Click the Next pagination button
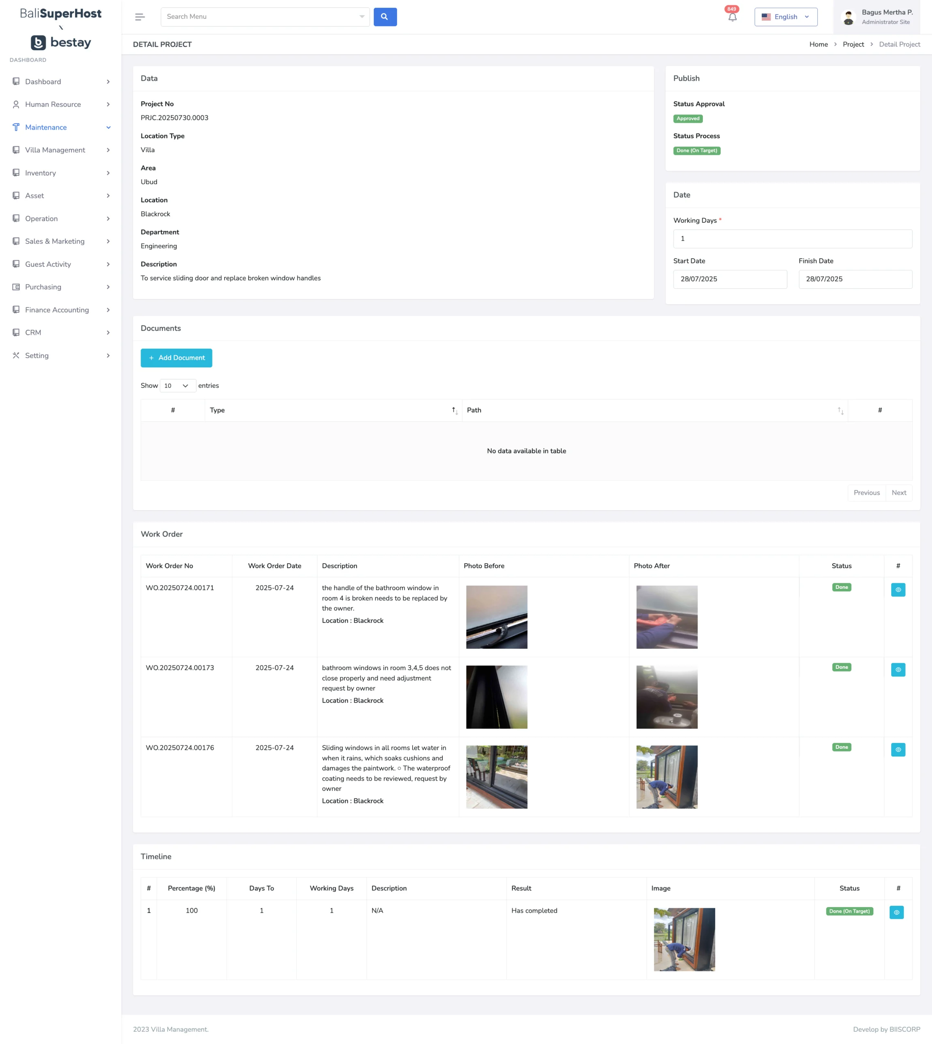Screen dimensions: 932x1044 (x=899, y=493)
